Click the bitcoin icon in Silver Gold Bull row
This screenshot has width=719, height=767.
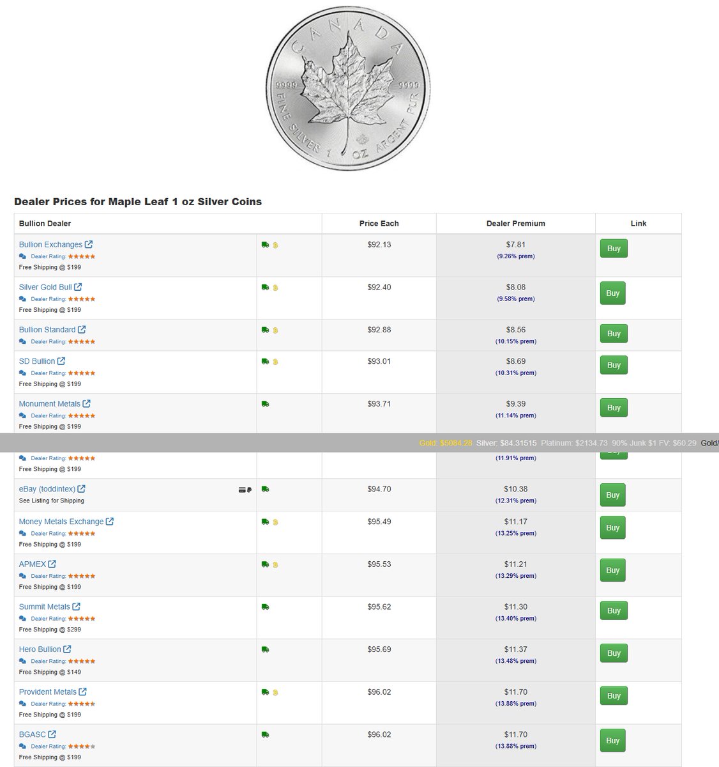[275, 288]
